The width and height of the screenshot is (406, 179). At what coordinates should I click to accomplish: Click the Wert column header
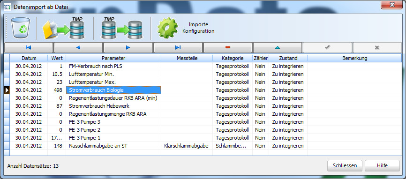57,58
